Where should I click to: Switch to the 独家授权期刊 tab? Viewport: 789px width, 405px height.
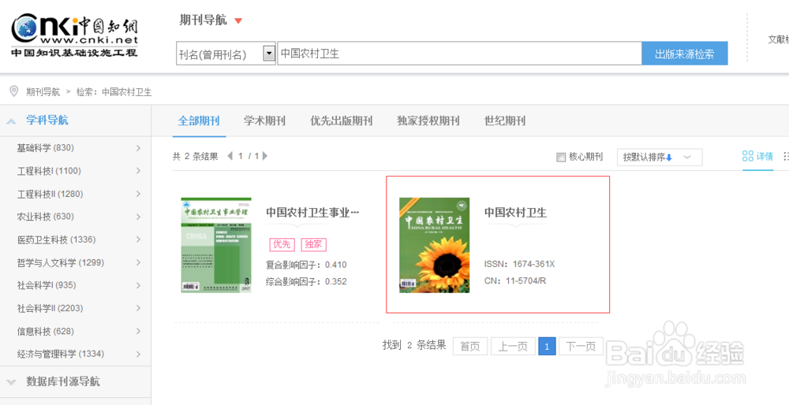428,121
